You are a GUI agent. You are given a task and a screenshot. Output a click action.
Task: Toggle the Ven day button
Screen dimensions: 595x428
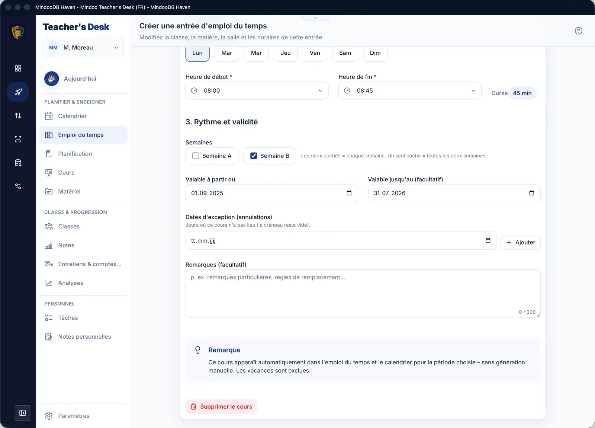[x=315, y=53]
